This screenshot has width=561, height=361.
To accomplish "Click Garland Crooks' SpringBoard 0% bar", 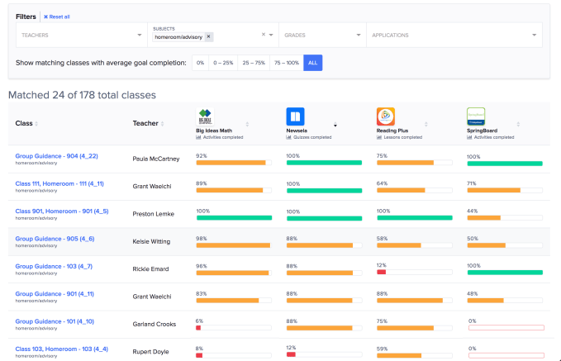I will [506, 328].
